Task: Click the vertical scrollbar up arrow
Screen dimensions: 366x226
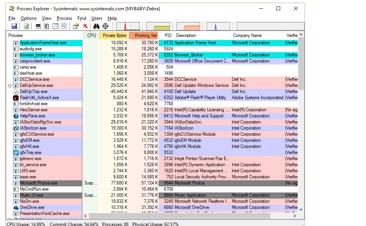Action: [x=301, y=35]
